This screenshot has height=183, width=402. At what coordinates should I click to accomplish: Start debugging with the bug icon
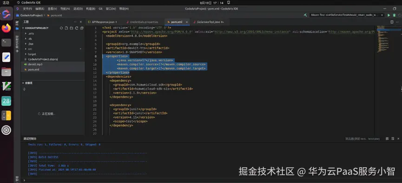pyautogui.click(x=394, y=15)
